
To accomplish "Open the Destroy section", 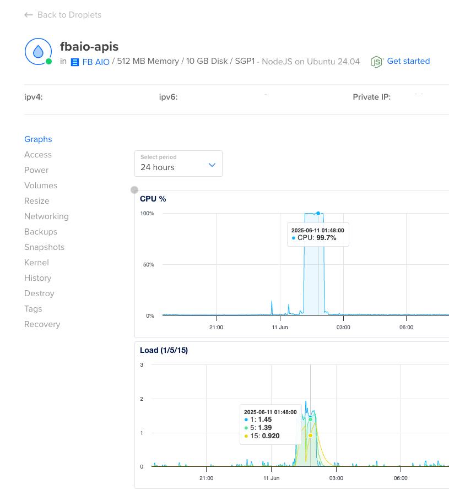I will [x=39, y=293].
